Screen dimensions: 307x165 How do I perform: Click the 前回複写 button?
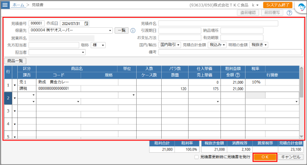tap(272, 13)
